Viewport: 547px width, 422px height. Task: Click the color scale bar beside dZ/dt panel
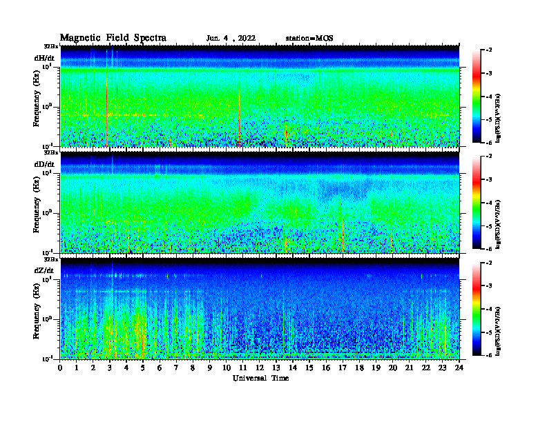pyautogui.click(x=477, y=309)
